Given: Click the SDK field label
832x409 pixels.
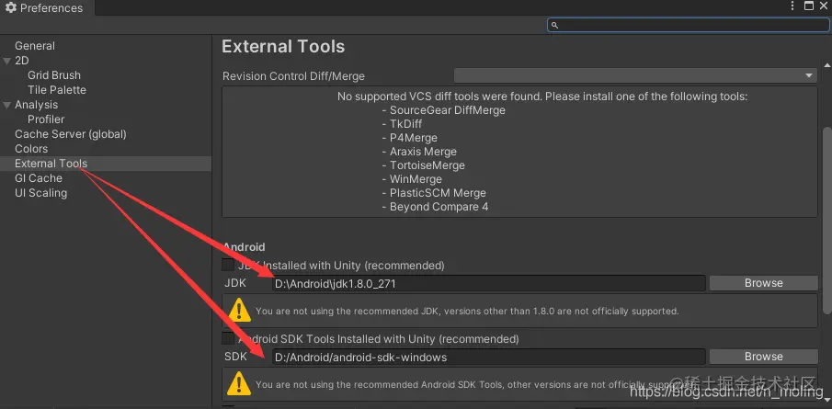Looking at the screenshot, I should [x=235, y=357].
